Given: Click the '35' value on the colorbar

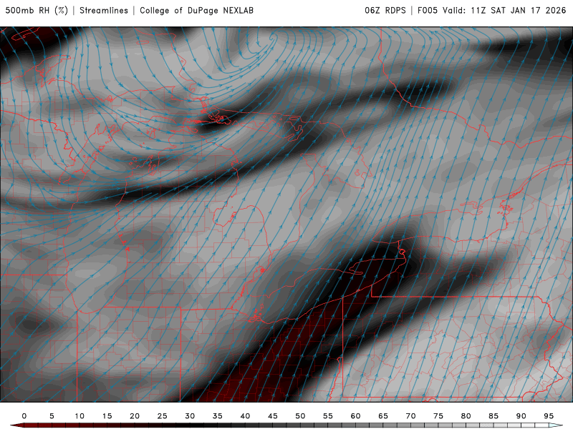Looking at the screenshot, I should point(218,416).
